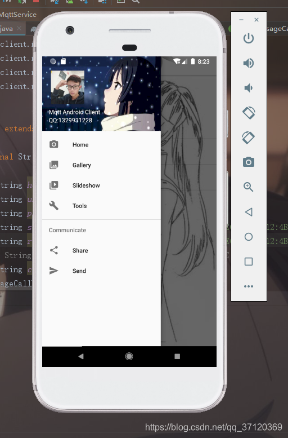Viewport: 288px width, 438px height.
Task: Rotate emulator right
Action: [x=249, y=138]
